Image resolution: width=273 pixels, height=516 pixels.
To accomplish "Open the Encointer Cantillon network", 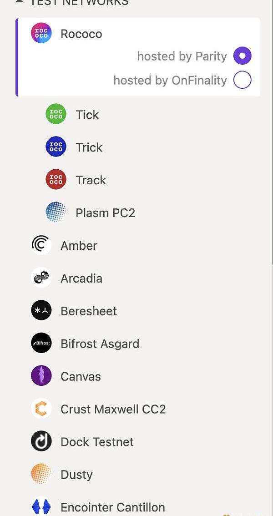I will click(x=112, y=507).
